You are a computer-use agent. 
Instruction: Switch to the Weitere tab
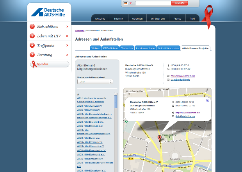click(x=96, y=48)
